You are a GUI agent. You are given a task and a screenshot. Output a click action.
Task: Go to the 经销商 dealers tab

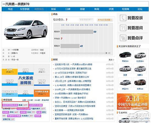(x=125, y=9)
